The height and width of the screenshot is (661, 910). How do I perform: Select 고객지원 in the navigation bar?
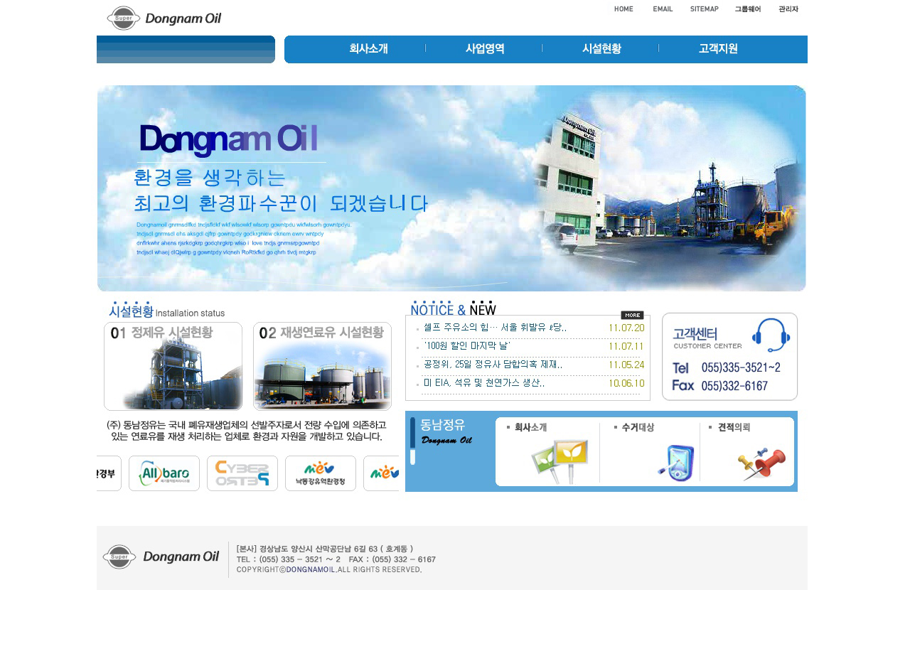pyautogui.click(x=718, y=49)
